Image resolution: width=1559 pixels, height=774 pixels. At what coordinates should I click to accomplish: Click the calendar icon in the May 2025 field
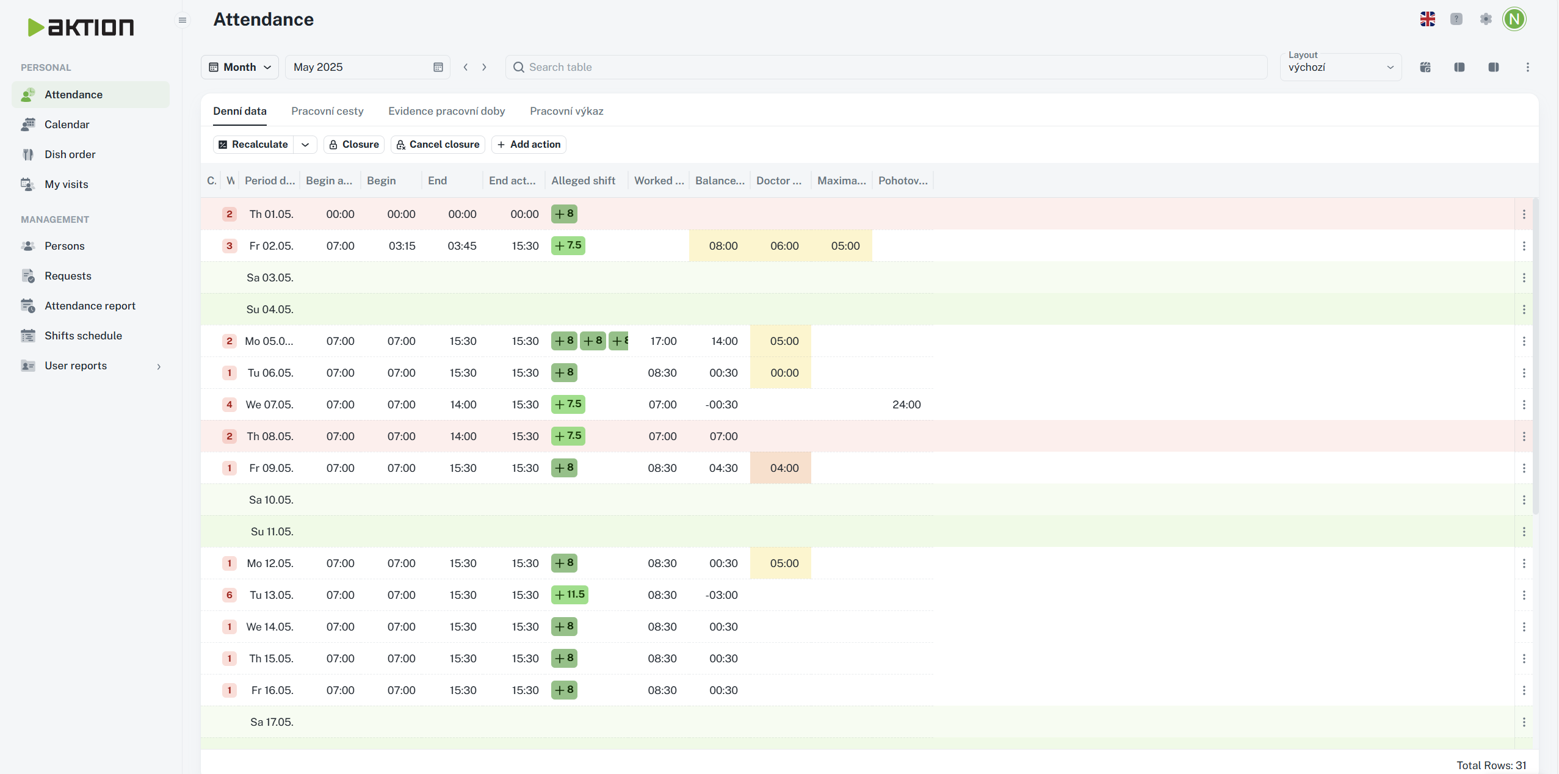pyautogui.click(x=438, y=67)
